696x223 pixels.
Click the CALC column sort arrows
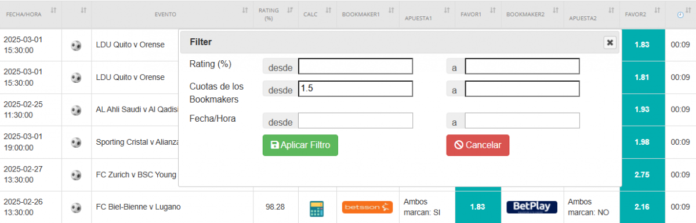point(328,10)
